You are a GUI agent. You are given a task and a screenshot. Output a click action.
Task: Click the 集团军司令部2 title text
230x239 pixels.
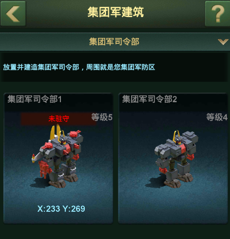pyautogui.click(x=150, y=99)
